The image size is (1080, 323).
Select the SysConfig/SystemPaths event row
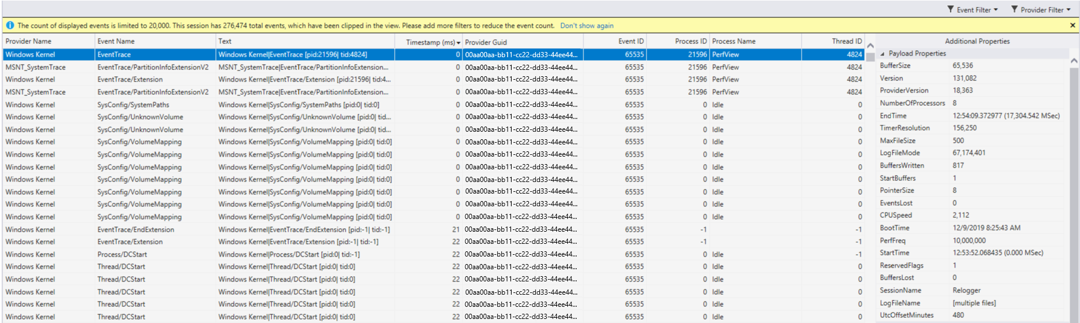coord(434,105)
